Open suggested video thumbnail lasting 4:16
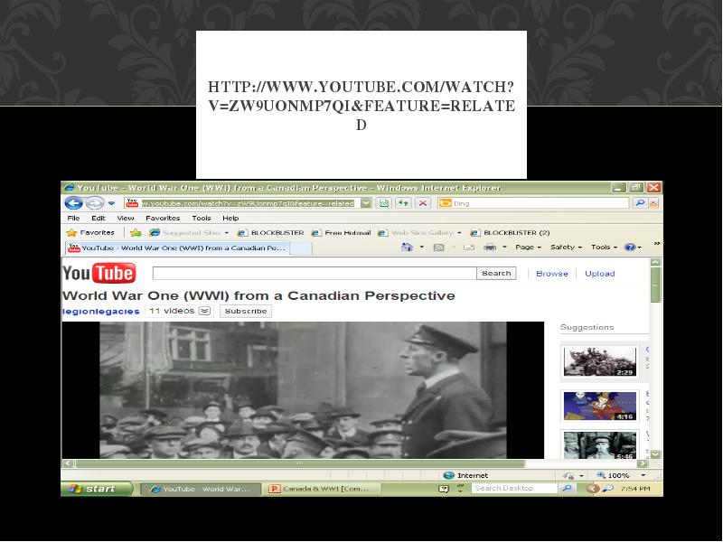This screenshot has height=542, width=723. coord(600,406)
